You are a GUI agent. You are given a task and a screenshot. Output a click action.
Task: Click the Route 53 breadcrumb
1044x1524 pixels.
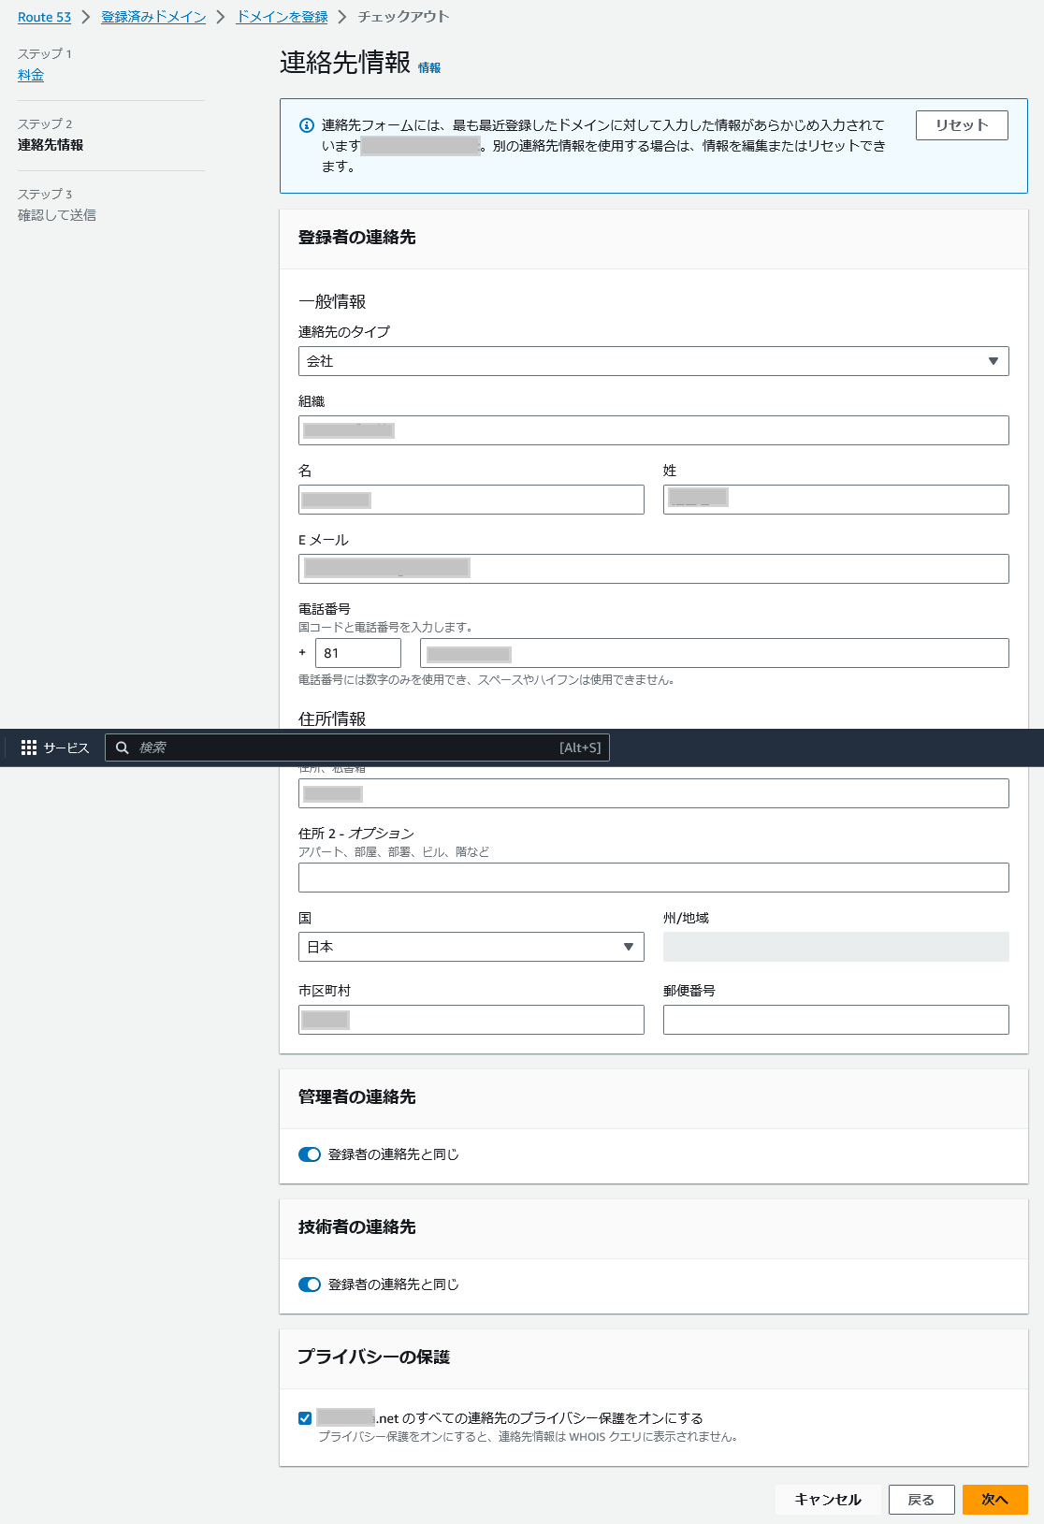(44, 17)
